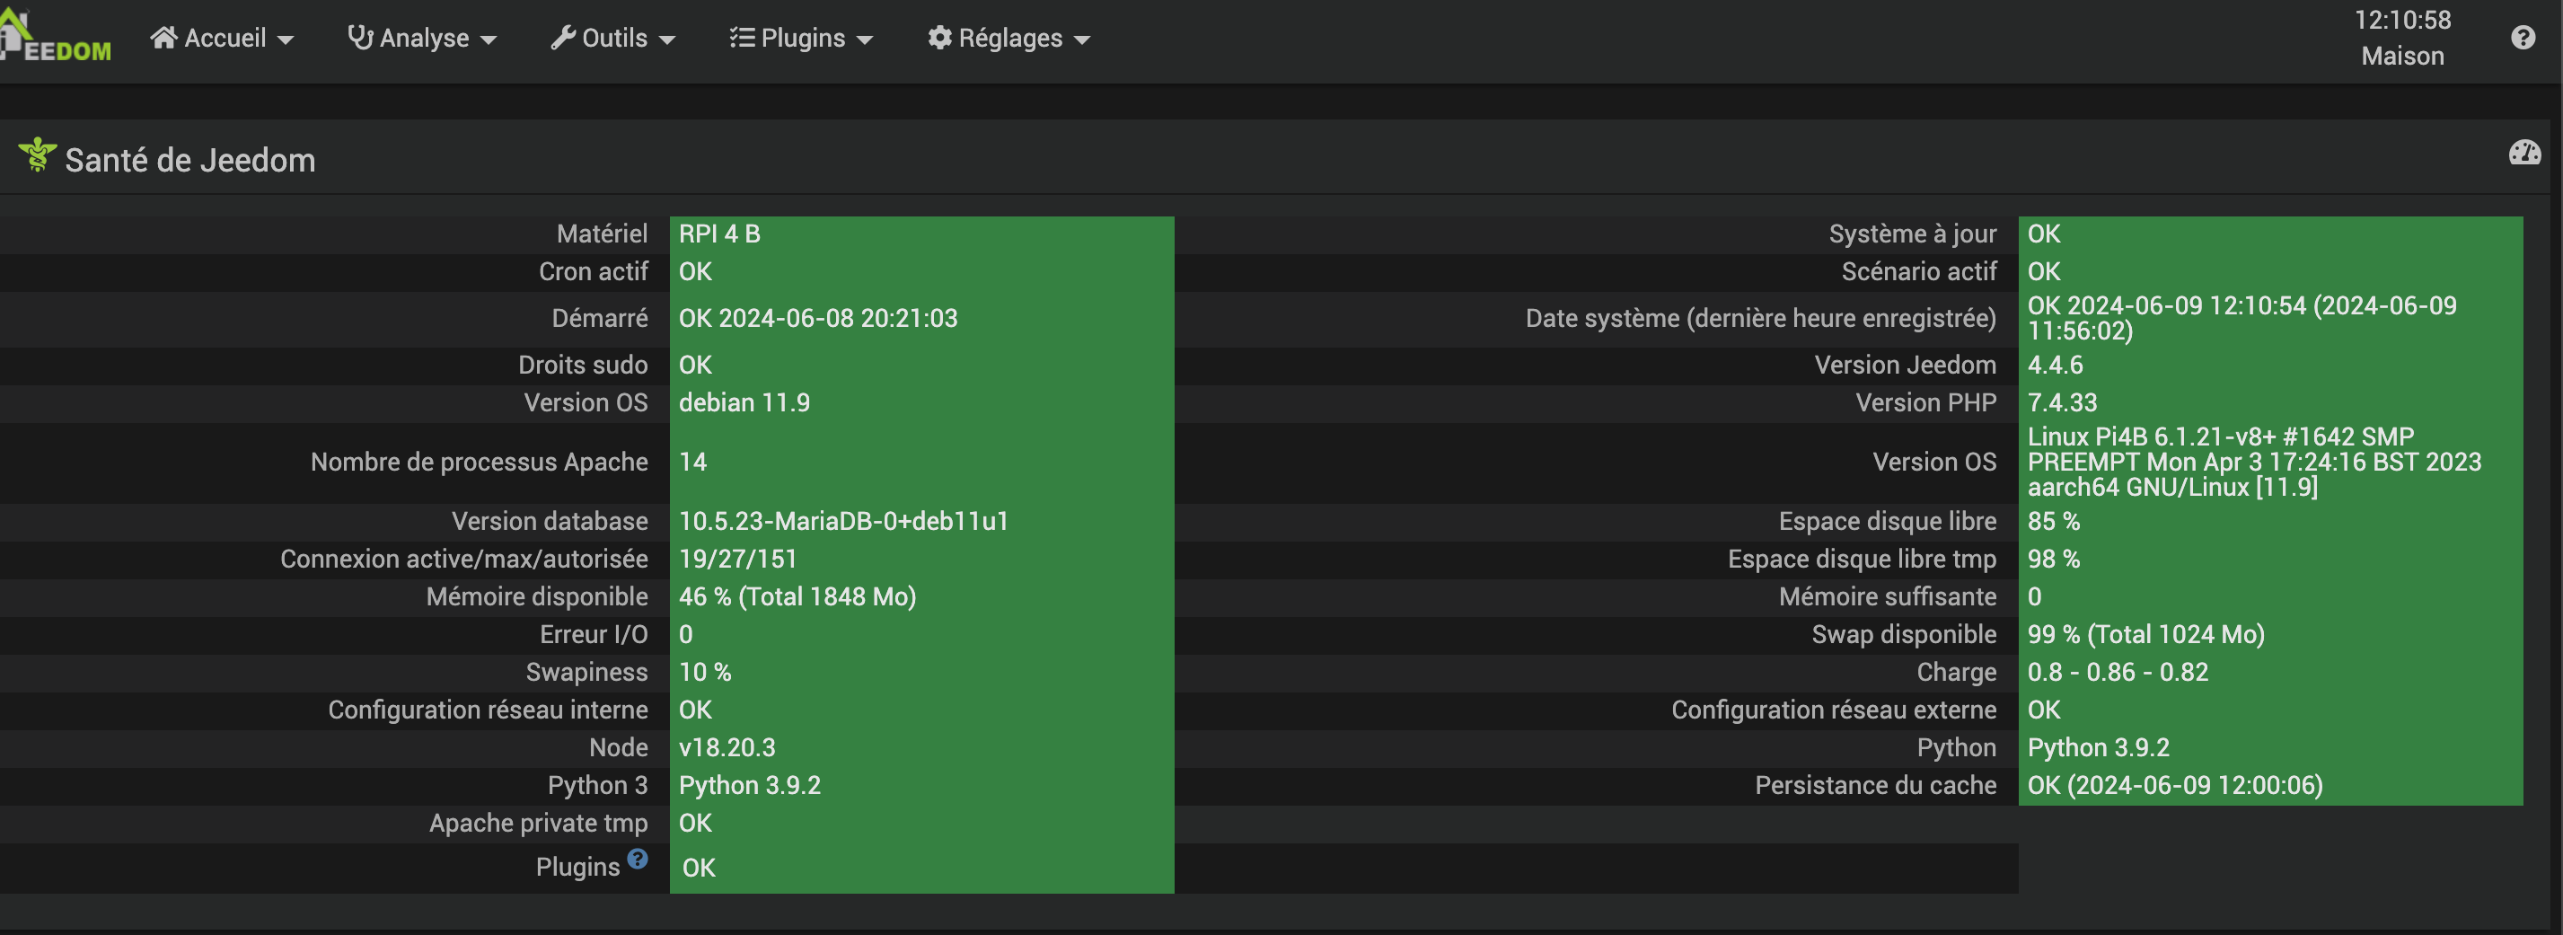Expand the Accueil dropdown arrow
2563x935 pixels.
pyautogui.click(x=286, y=40)
